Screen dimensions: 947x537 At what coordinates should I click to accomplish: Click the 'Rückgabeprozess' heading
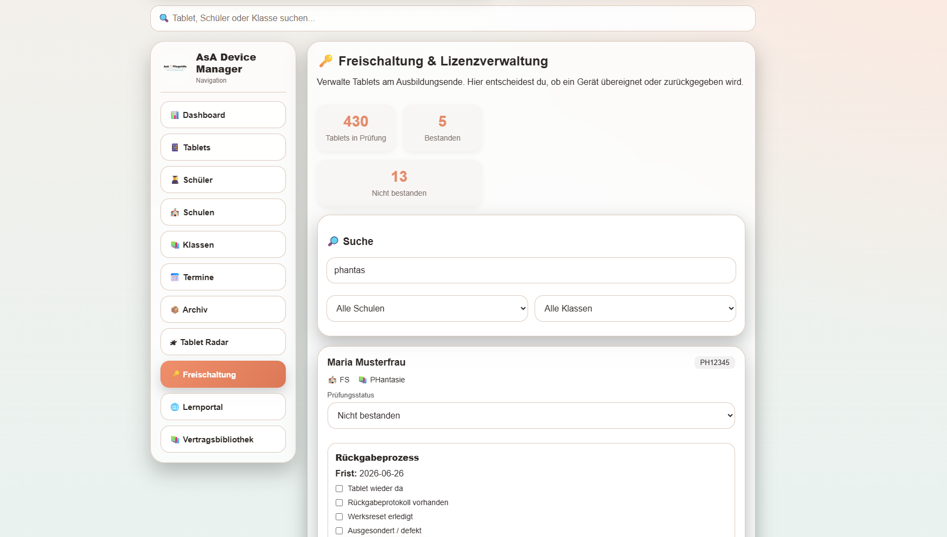377,458
